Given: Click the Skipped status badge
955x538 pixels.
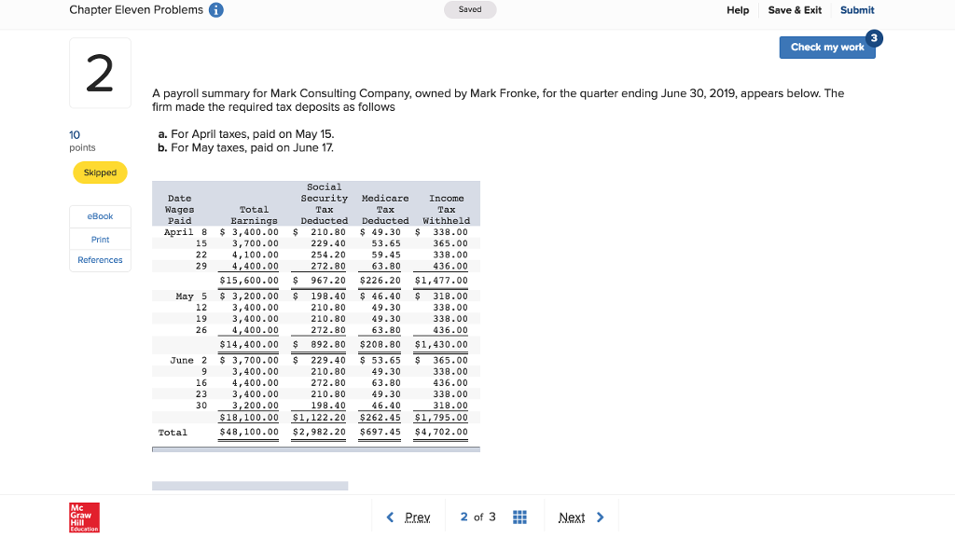Looking at the screenshot, I should (100, 172).
